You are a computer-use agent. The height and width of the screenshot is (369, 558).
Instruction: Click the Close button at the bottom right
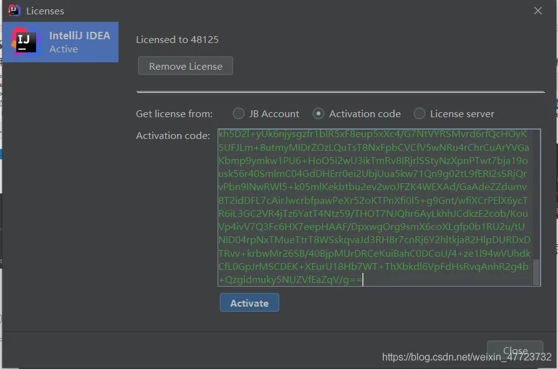click(x=515, y=350)
